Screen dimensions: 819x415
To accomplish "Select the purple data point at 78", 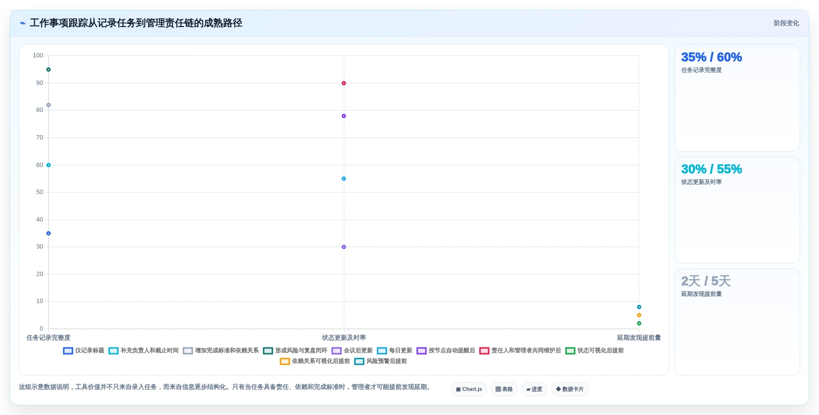I will (x=344, y=116).
